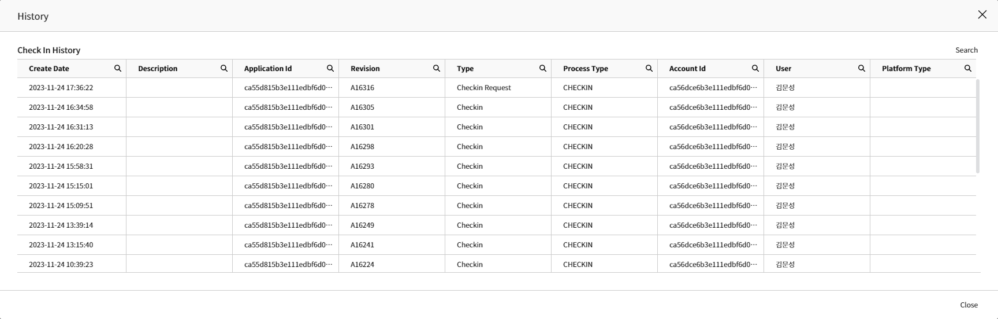Screen dimensions: 998x319
Task: Click the Account Id column header label
Action: click(687, 68)
